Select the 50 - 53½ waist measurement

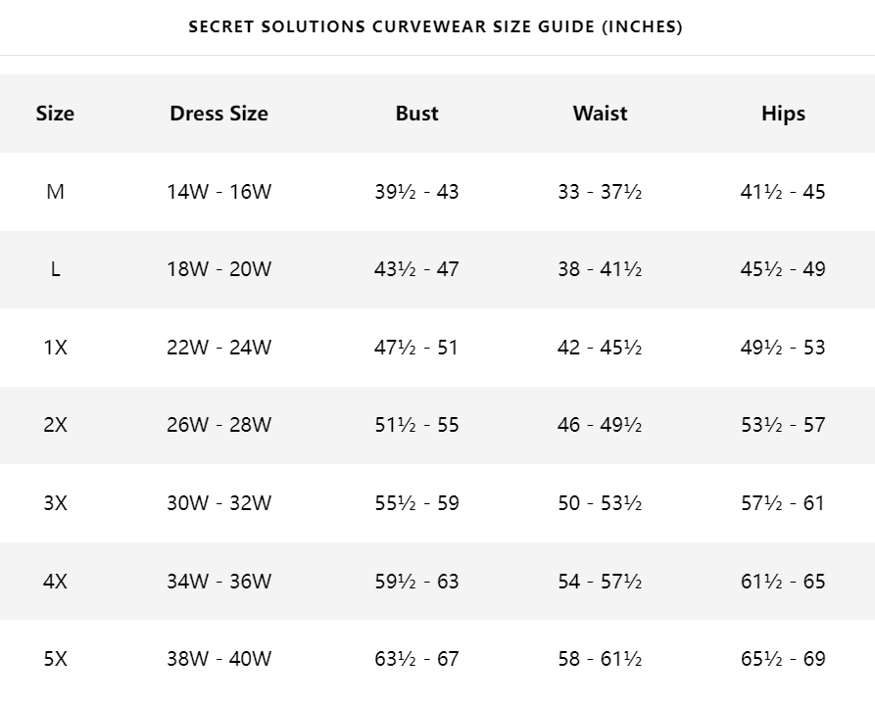pos(600,503)
